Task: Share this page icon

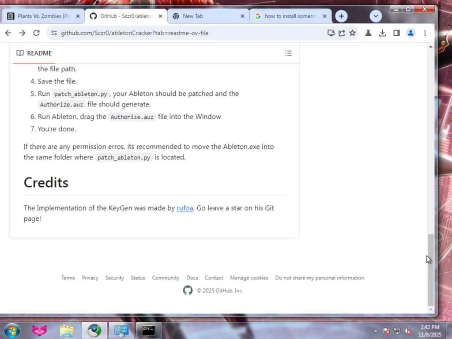Action: coord(342,33)
